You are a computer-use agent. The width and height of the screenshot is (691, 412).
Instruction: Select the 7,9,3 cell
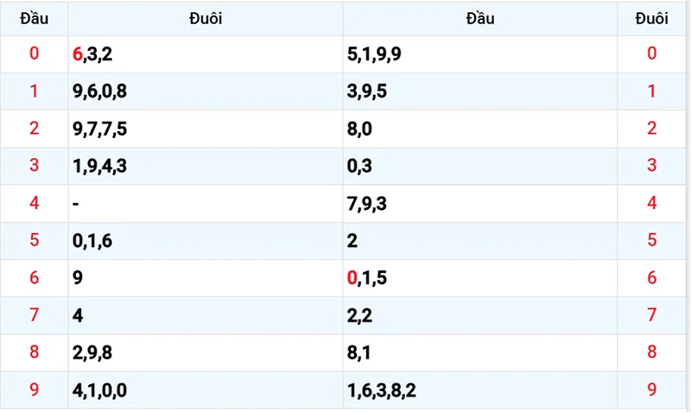tap(367, 204)
